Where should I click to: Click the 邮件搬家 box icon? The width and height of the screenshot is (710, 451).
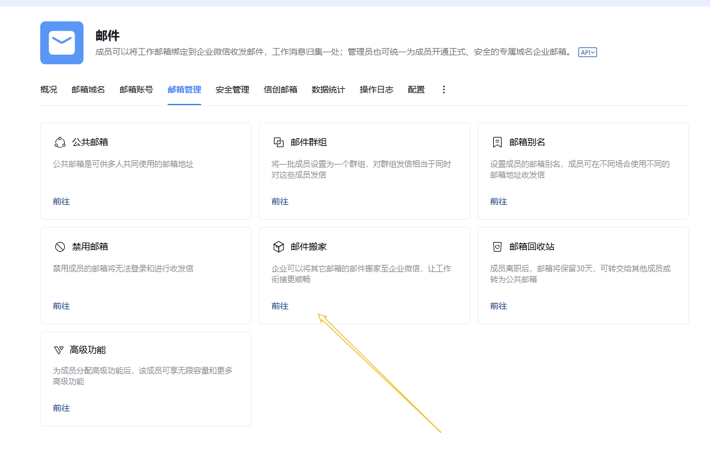click(278, 247)
